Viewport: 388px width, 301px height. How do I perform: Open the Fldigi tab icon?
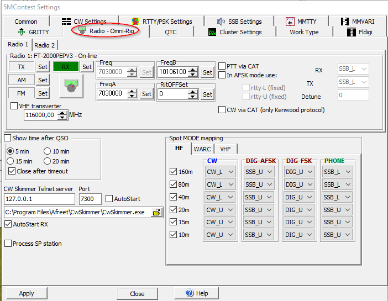click(352, 32)
